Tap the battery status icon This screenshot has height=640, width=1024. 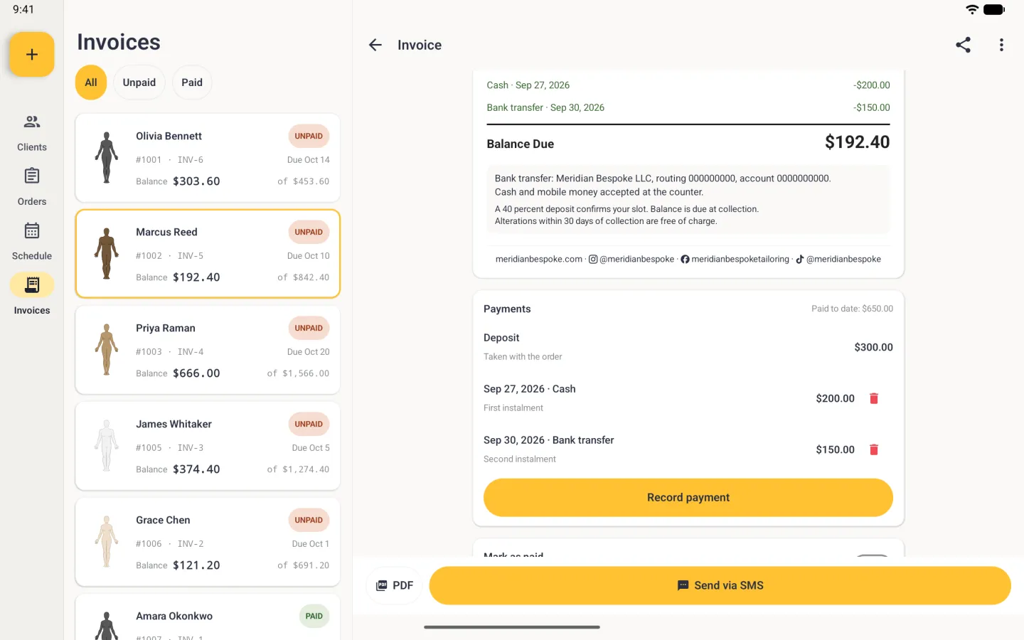point(994,9)
